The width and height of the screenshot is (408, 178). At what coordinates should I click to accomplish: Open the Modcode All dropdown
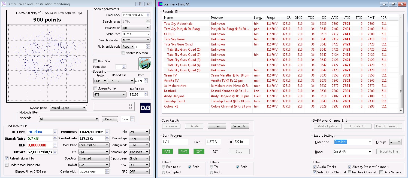coord(69,119)
